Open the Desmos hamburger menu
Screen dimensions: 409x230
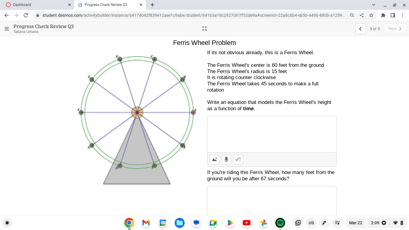(7, 29)
